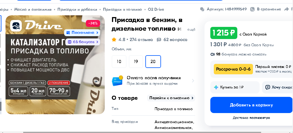
Task: Add product with Добавить в корзину
Action: coord(251,105)
